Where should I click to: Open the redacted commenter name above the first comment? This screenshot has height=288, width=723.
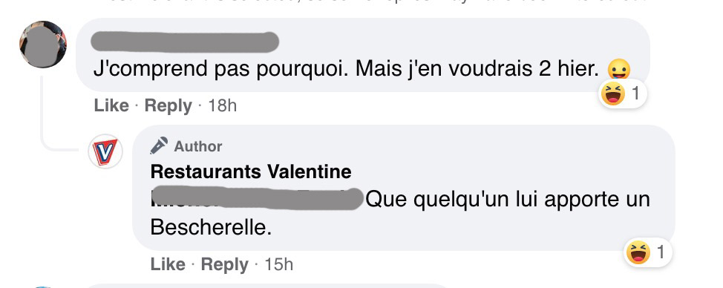[185, 42]
